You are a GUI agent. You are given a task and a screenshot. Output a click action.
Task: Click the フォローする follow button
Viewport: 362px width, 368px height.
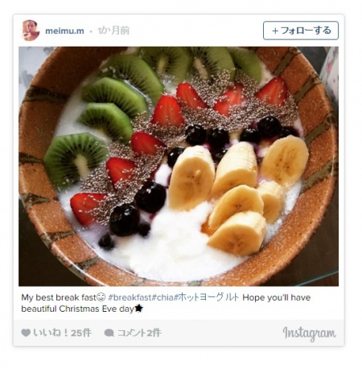pos(301,31)
